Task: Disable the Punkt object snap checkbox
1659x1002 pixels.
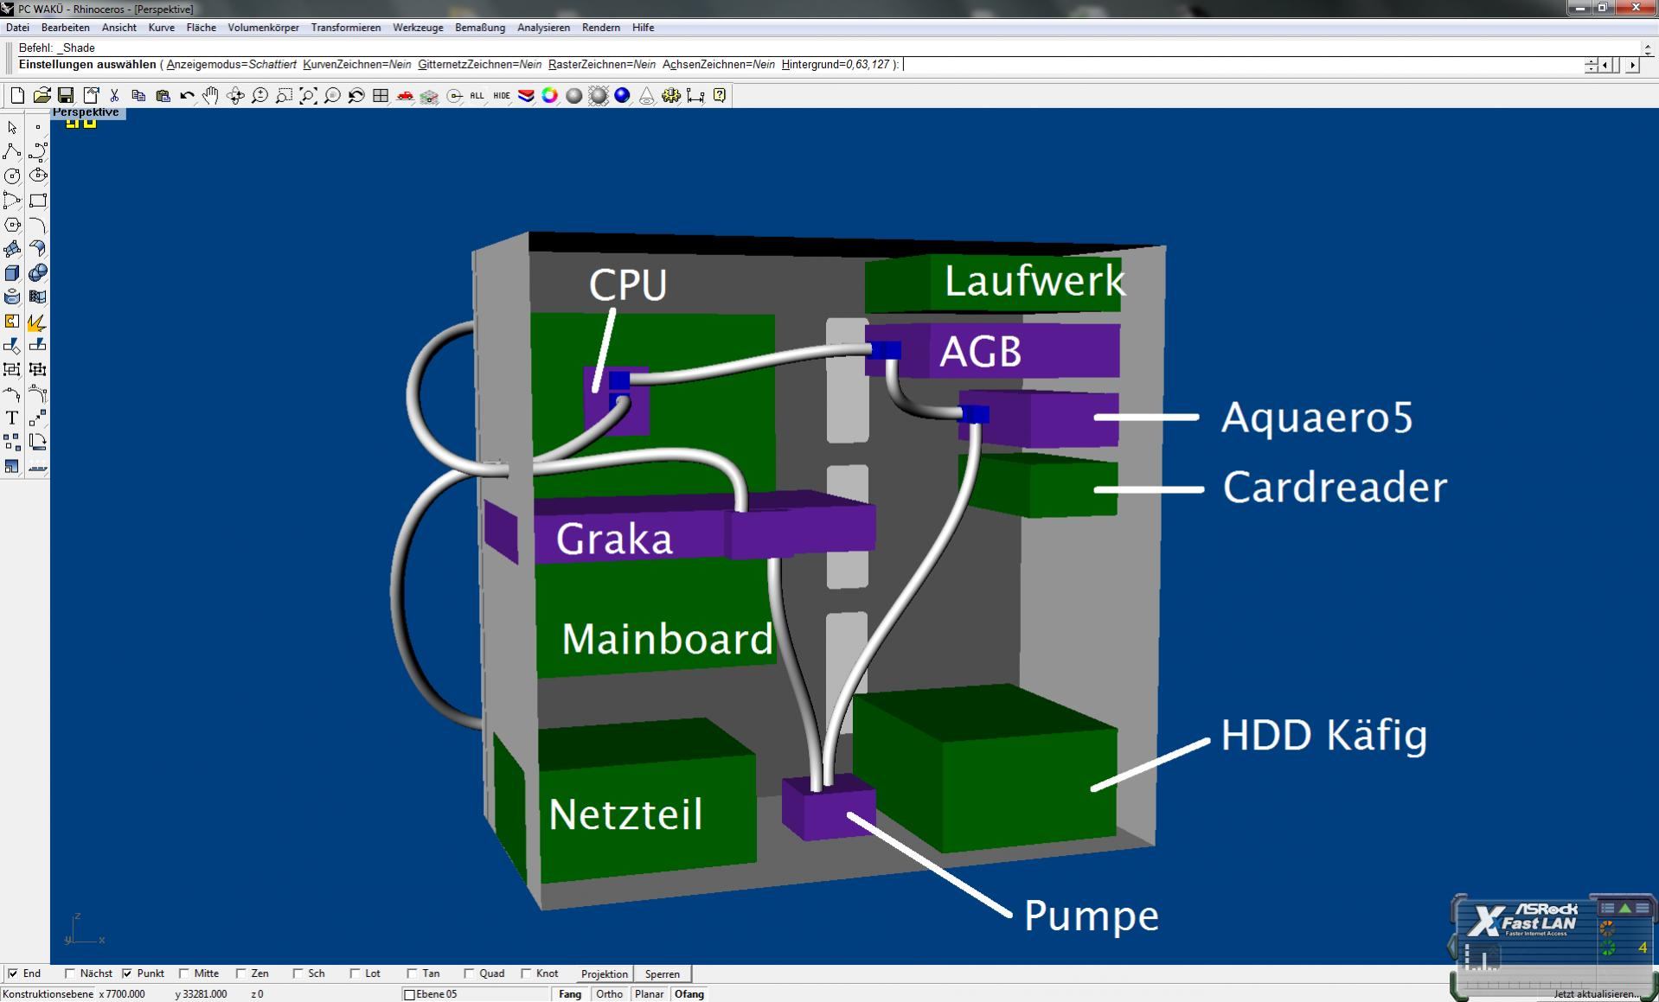Action: [x=127, y=973]
